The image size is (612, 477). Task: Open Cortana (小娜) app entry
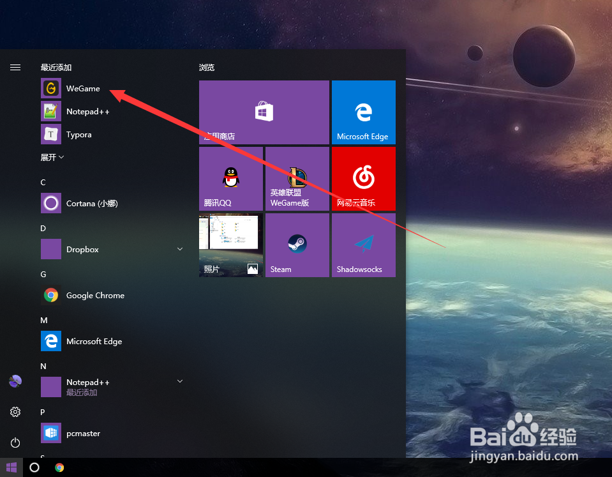[x=111, y=203]
